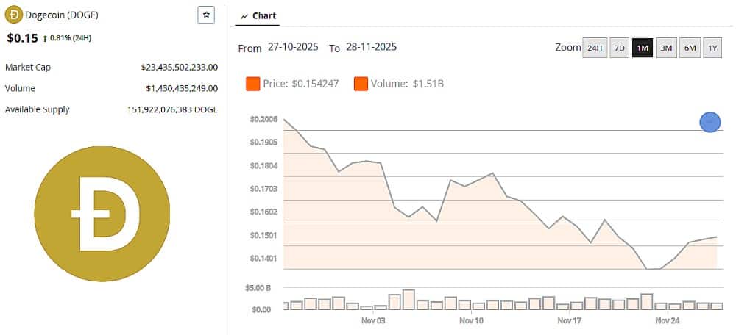
Task: Click the small Dogecoin logo beside title
Action: (x=13, y=15)
